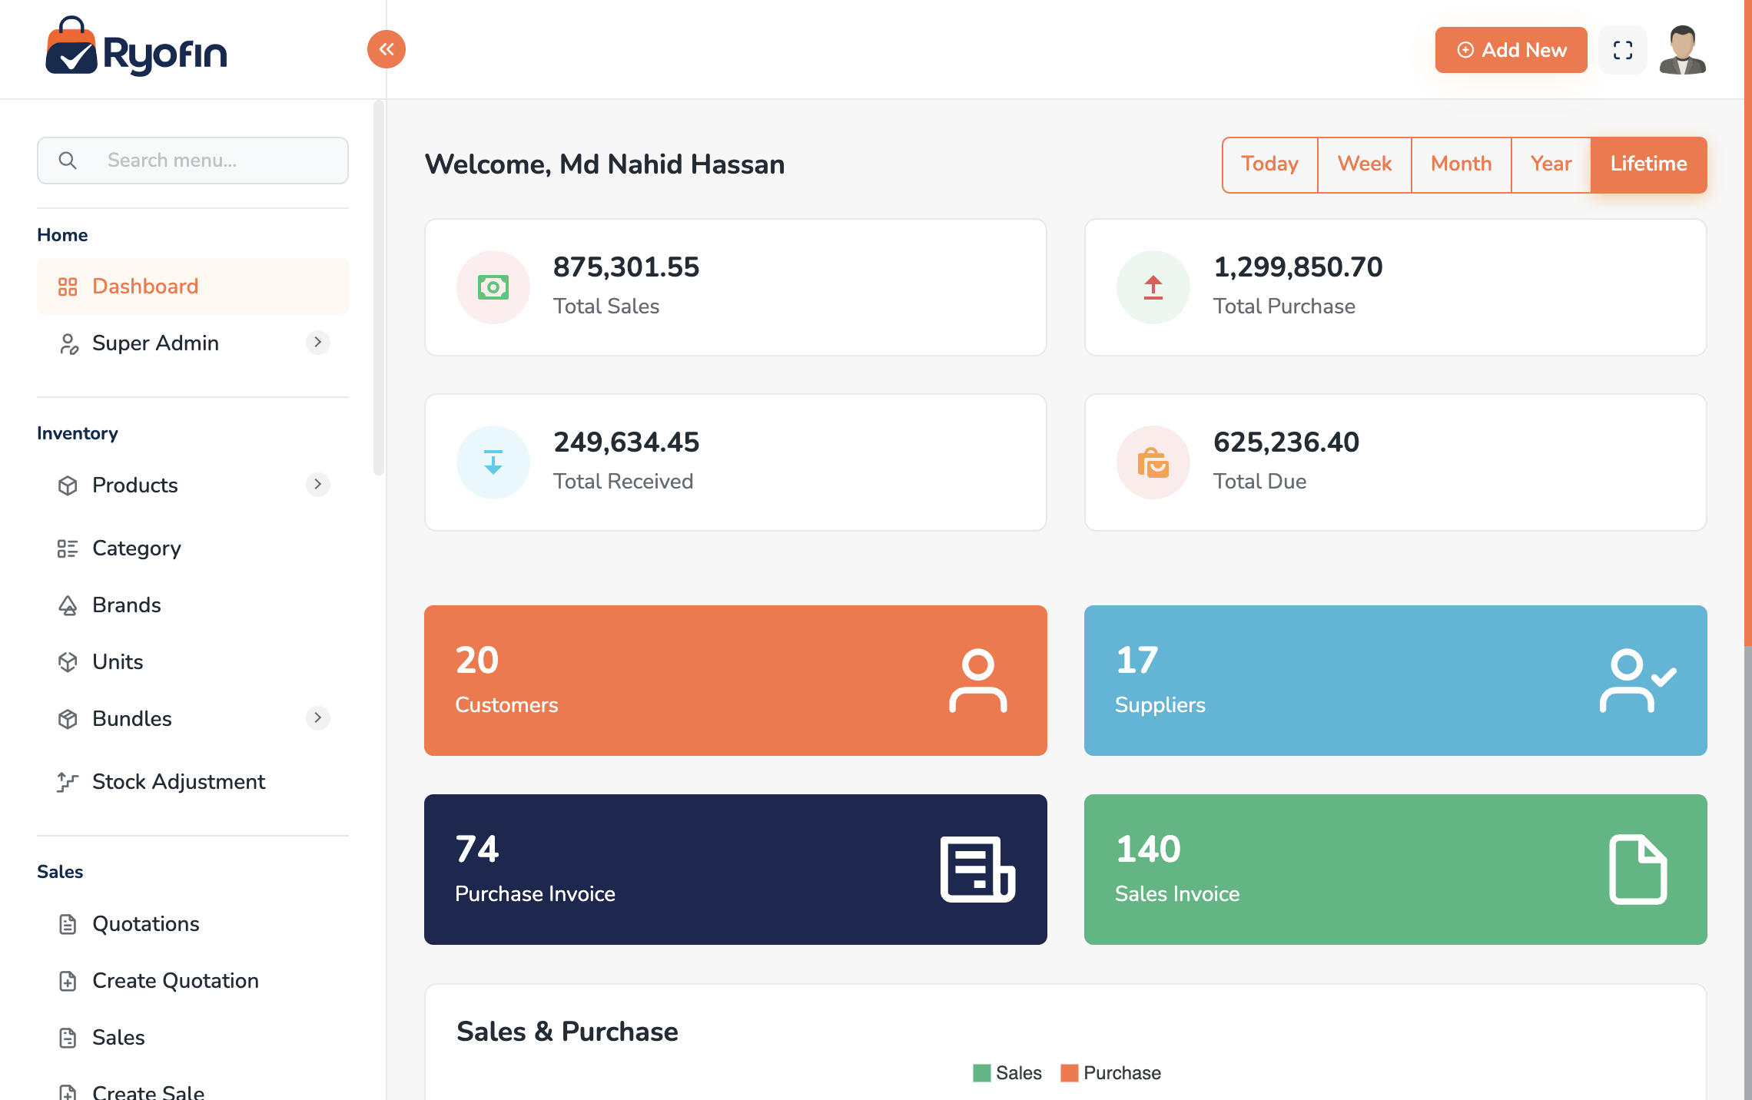Open the 20 Customers card
This screenshot has height=1100, width=1752.
735,681
